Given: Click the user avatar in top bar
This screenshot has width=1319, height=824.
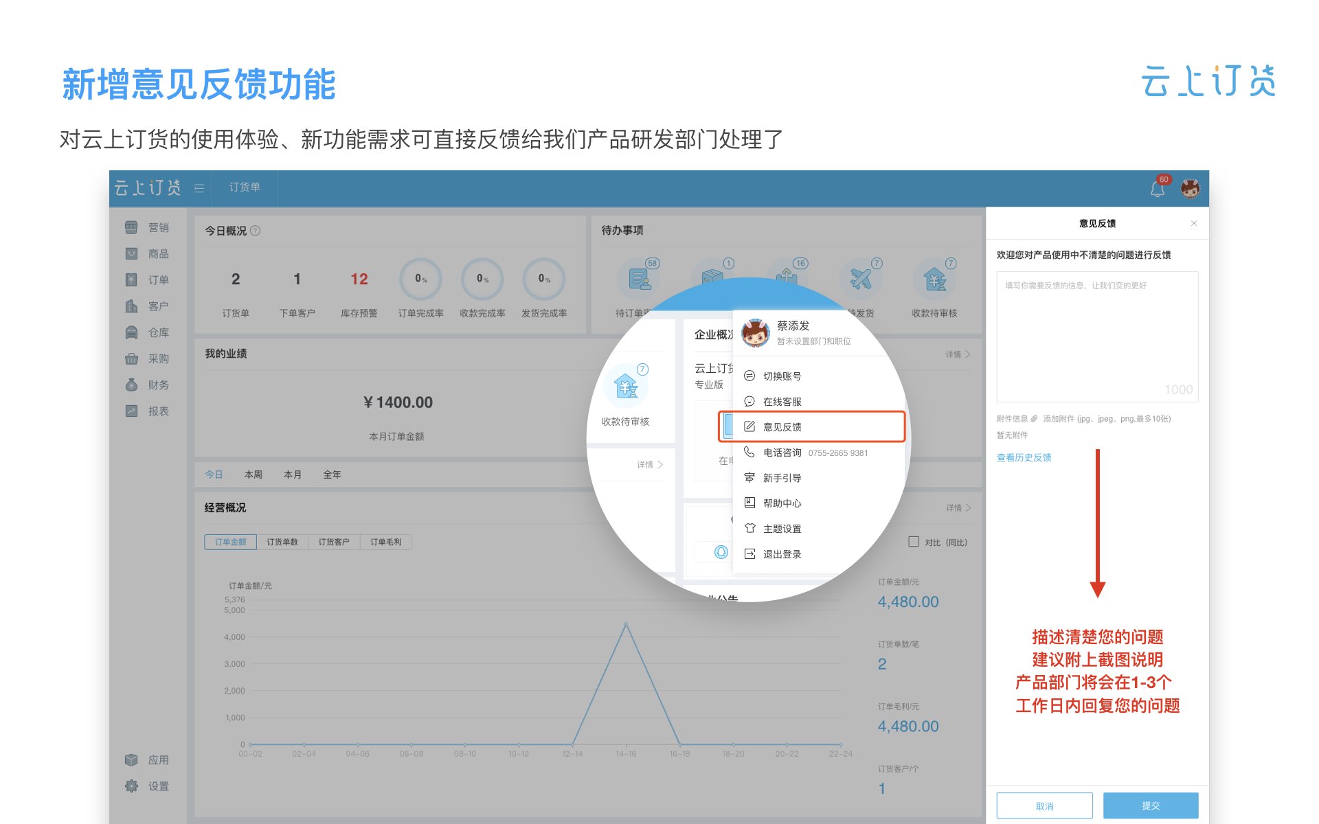Looking at the screenshot, I should point(1191,188).
